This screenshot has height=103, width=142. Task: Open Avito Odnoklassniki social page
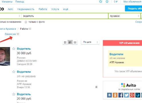pos(115,95)
